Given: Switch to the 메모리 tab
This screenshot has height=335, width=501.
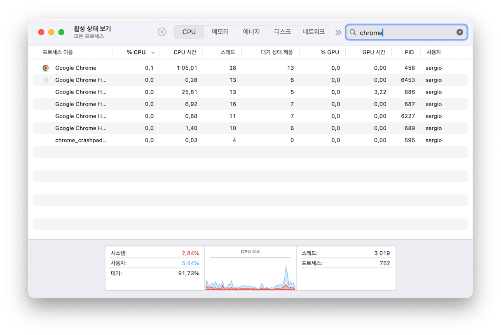Looking at the screenshot, I should pos(220,32).
